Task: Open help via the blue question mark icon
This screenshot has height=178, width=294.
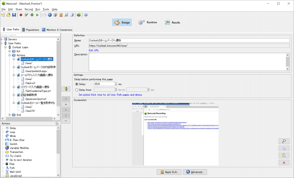Action: point(86,15)
